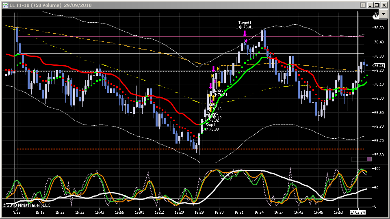This screenshot has width=390, height=219.
Task: Select the yellow up arrow beside the 76.21 Entry label
Action: tap(219, 84)
